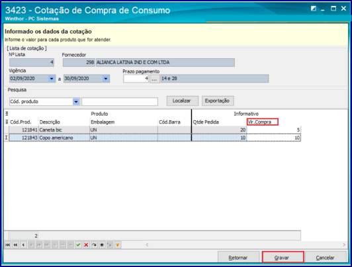Cancel edit with red X icon
Viewport: 352px width, 267px height.
(x=86, y=245)
